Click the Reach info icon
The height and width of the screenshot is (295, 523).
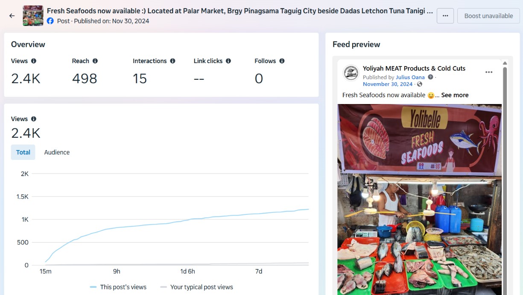click(95, 61)
